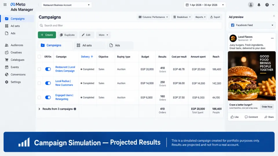Click the green Create button
Viewport: 278px width, 156px height.
47,35
